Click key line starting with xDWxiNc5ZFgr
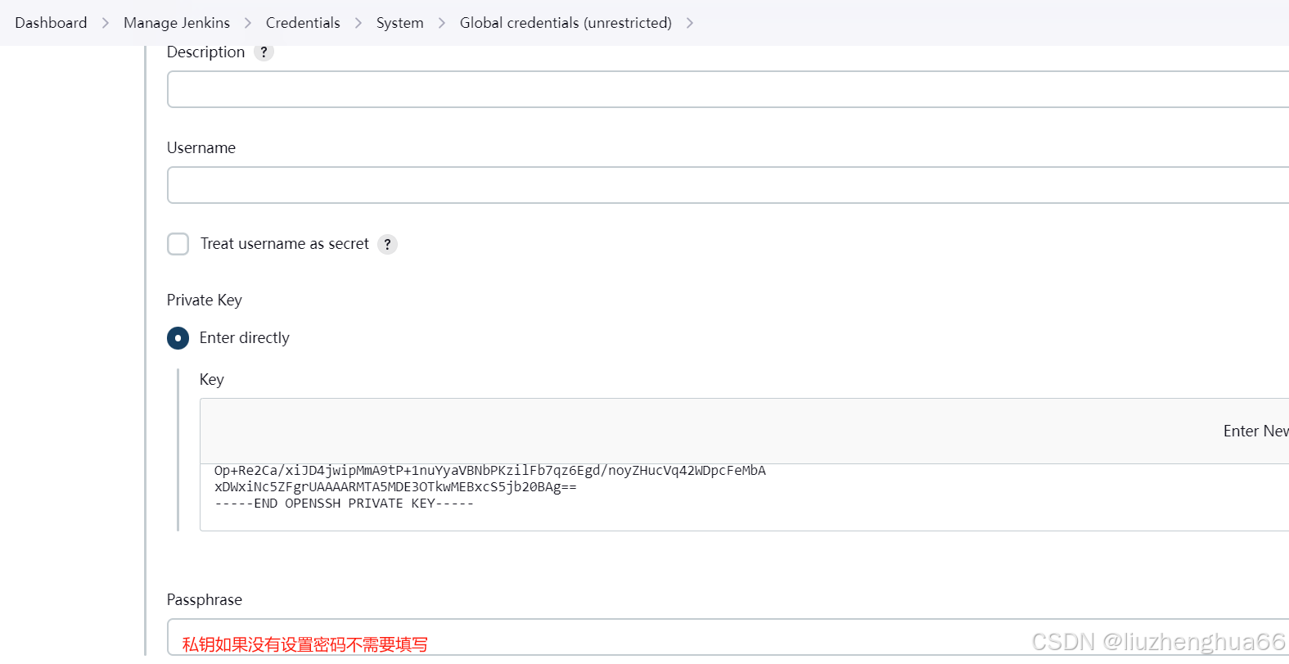The image size is (1289, 664). [x=395, y=487]
